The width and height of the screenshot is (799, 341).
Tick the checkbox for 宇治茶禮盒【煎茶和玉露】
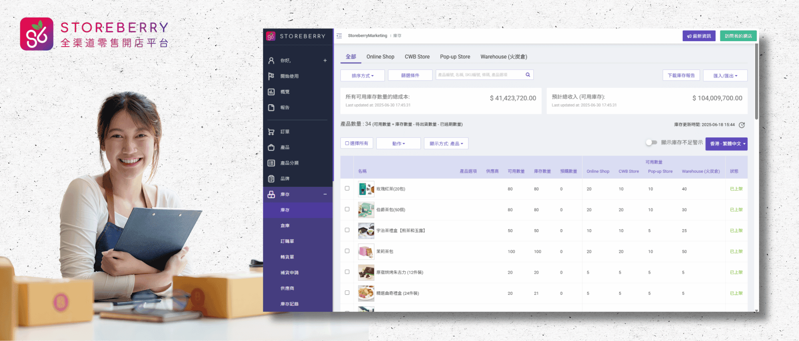347,230
